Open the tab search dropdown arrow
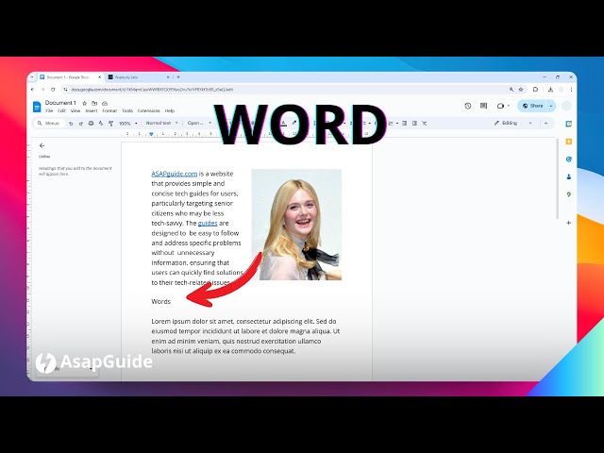 tap(32, 77)
